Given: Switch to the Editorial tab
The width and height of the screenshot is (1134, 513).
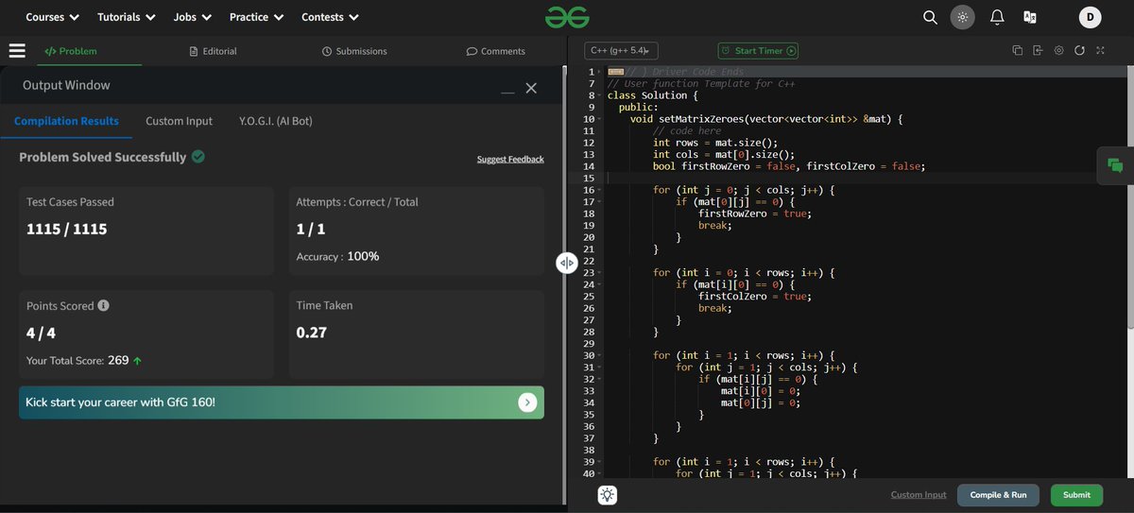Looking at the screenshot, I should 213,51.
